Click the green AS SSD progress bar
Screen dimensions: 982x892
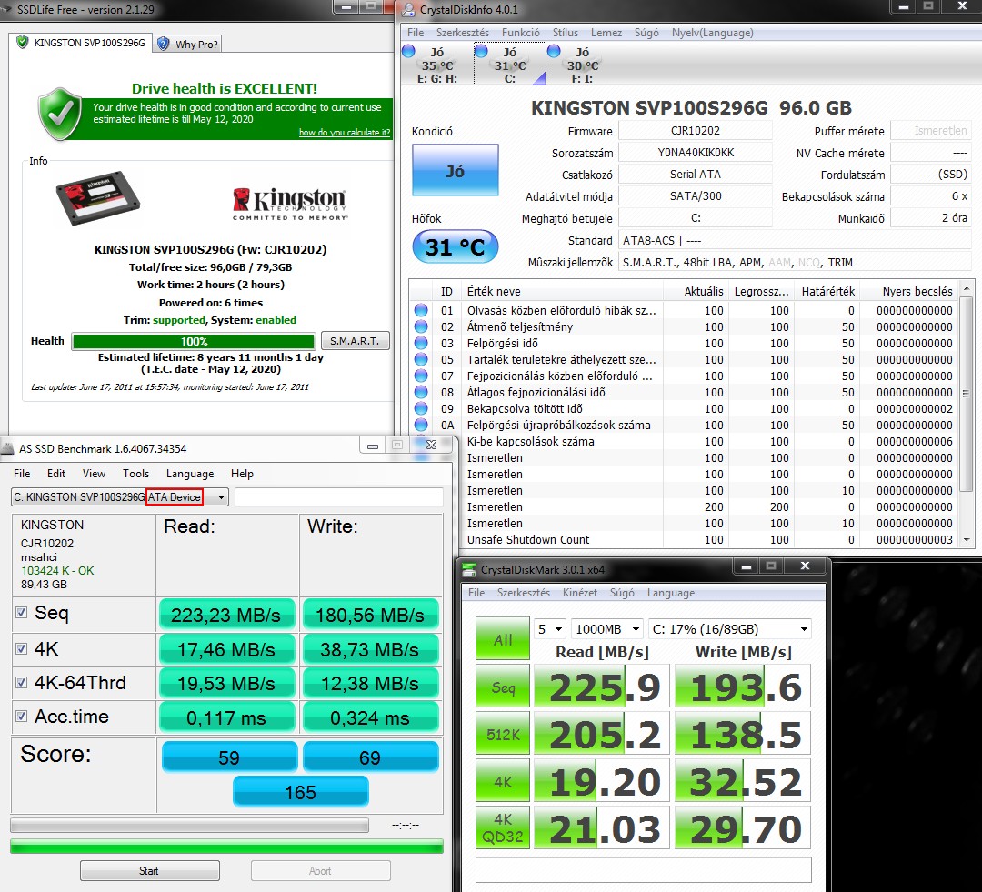click(x=226, y=847)
